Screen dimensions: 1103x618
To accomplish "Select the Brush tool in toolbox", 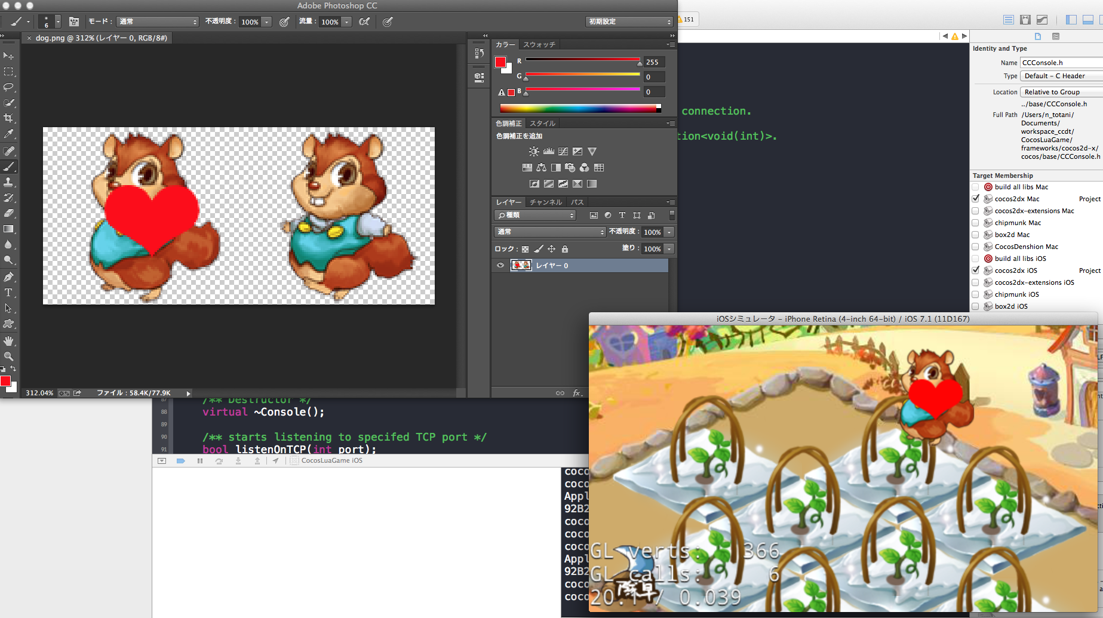I will point(8,167).
